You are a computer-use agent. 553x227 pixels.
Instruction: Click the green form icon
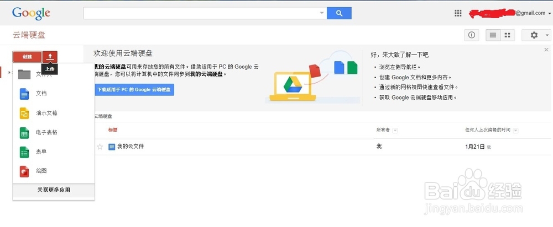point(24,152)
